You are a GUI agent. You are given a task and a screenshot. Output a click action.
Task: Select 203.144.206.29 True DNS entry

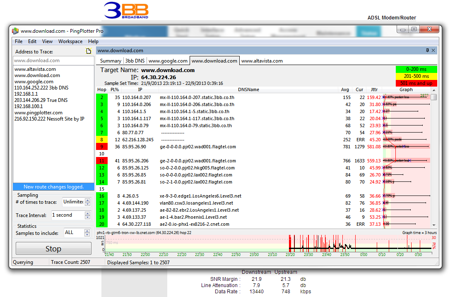point(41,100)
